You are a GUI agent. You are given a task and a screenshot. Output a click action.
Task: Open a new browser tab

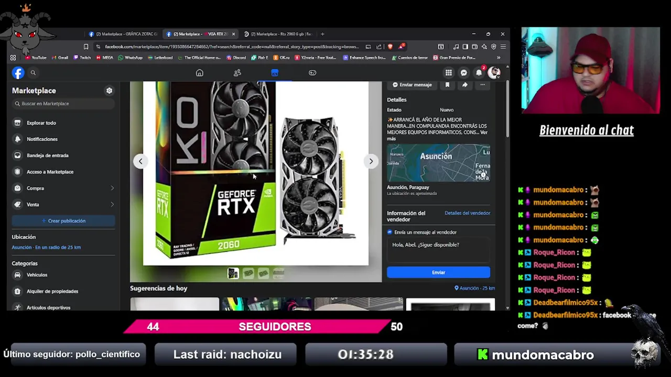[322, 34]
